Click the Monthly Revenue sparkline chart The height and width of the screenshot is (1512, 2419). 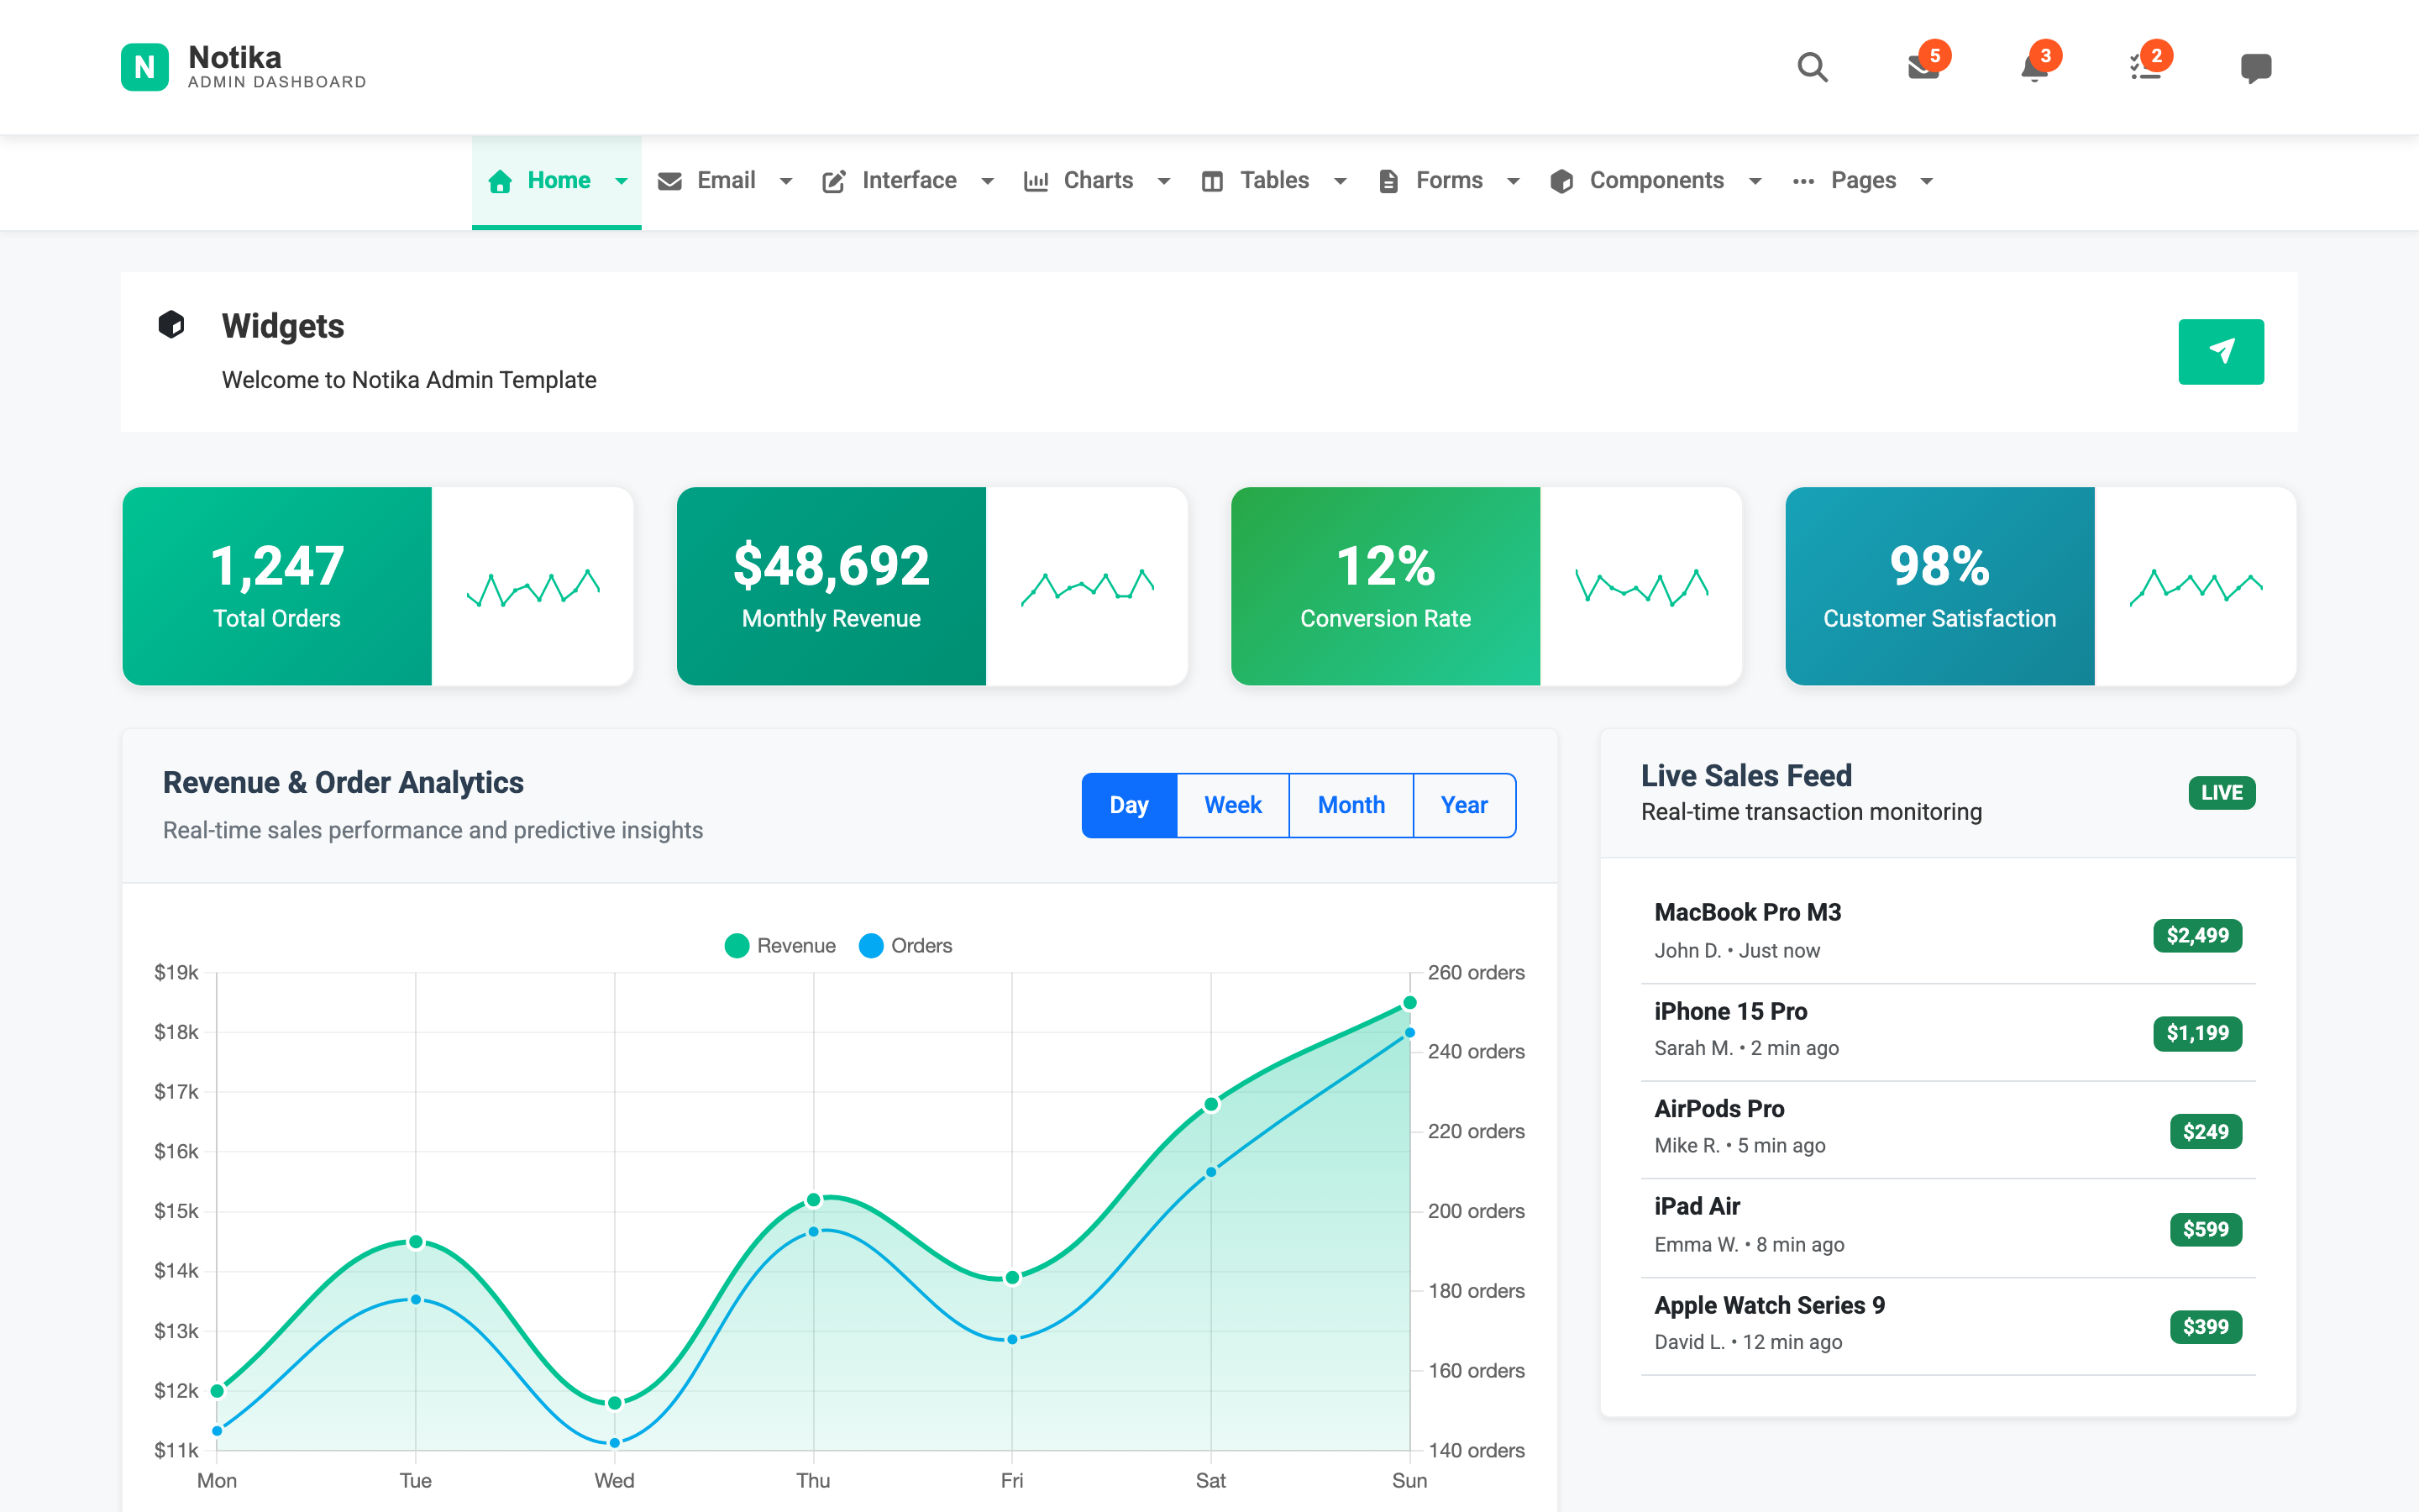tap(1088, 587)
